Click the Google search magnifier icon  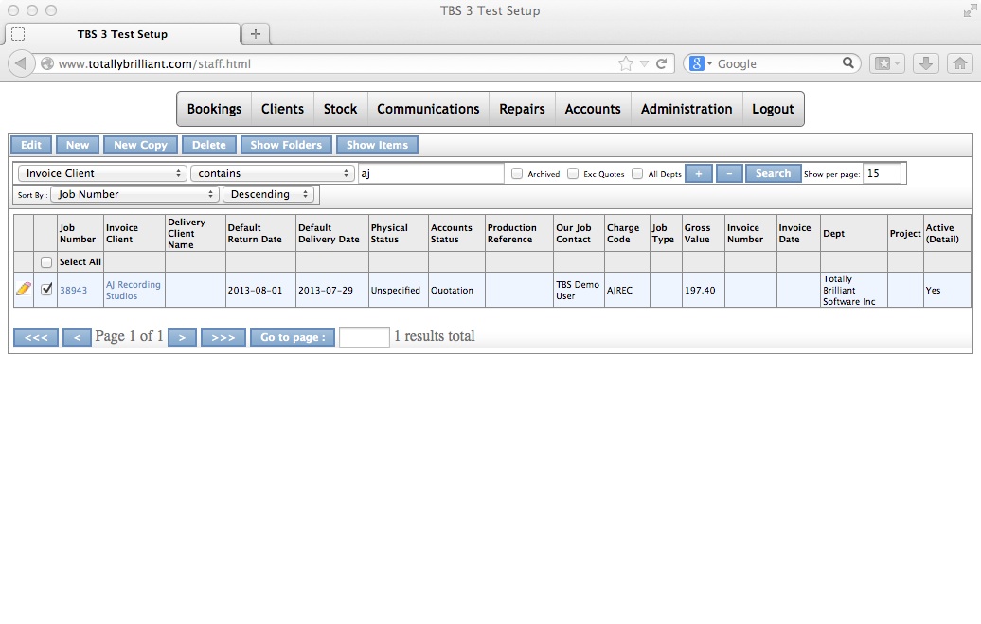(847, 62)
